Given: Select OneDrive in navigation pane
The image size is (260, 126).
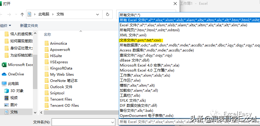Looking at the screenshot, I should (x=13, y=74).
